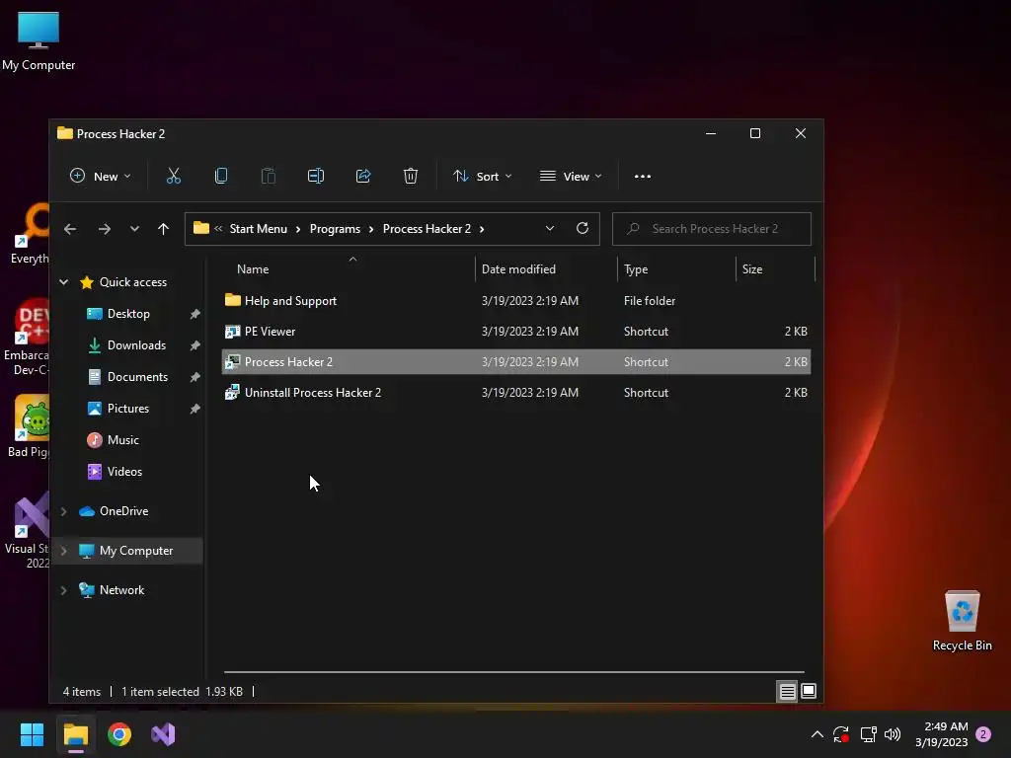Collapse the Quick access tree node

point(64,281)
